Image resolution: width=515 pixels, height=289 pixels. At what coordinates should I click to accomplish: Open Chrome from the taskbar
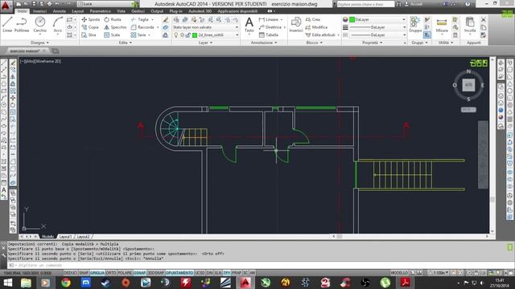66,283
